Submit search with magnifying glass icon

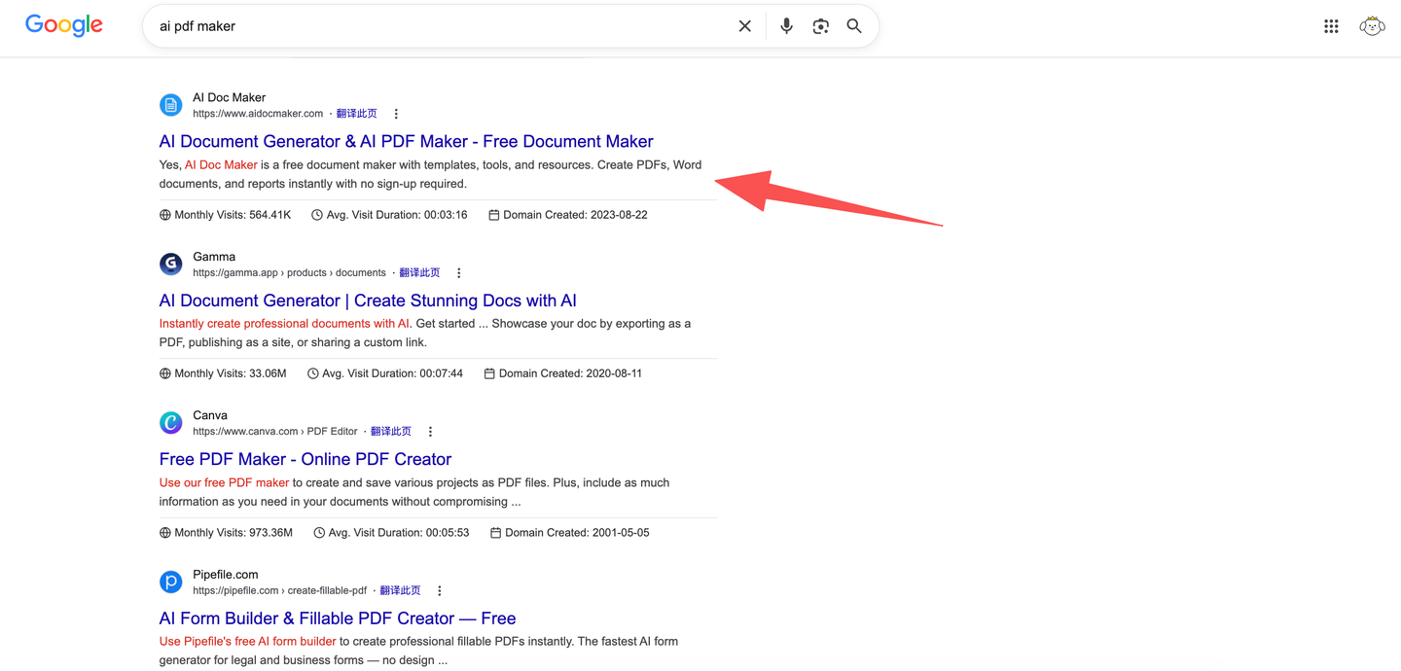point(854,26)
